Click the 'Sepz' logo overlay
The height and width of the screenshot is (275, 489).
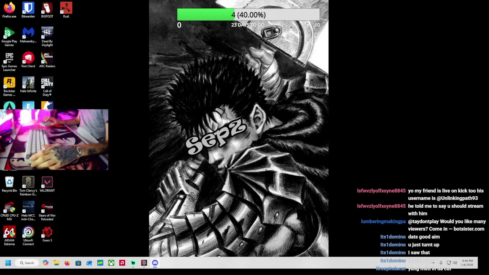[x=216, y=137]
